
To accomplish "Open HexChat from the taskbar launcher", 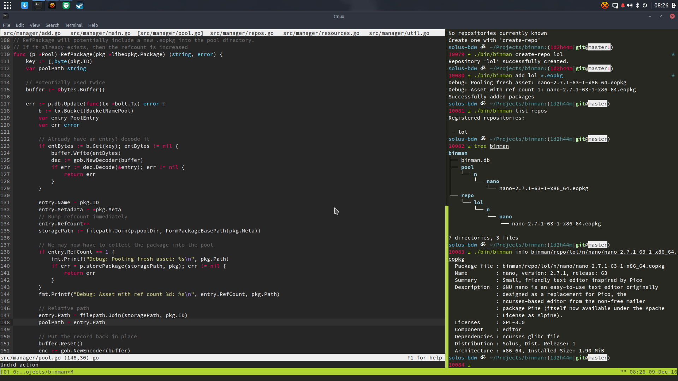I will point(52,5).
